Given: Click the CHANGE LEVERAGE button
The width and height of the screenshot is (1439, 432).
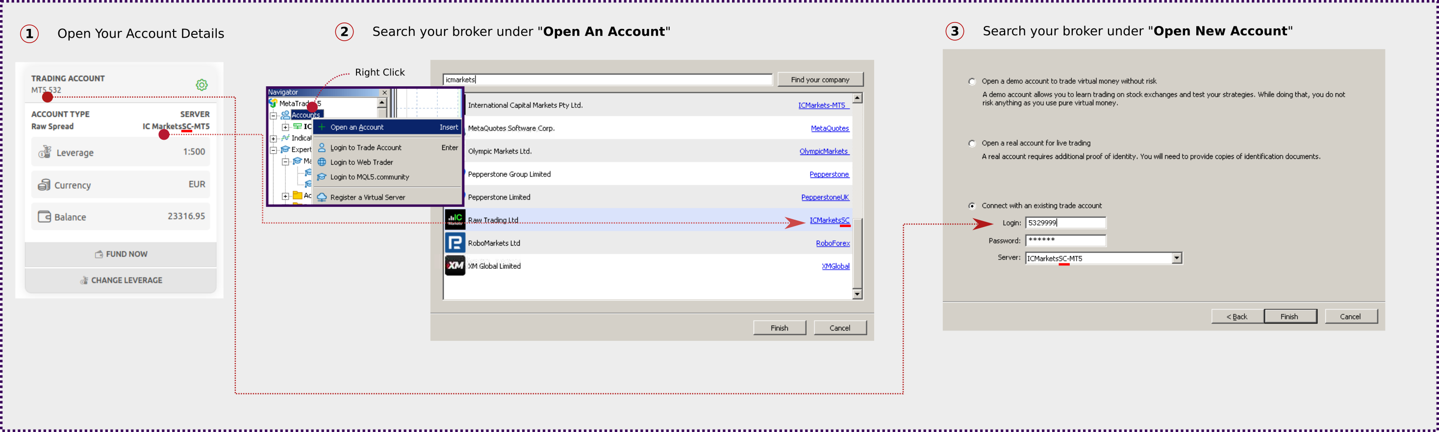Looking at the screenshot, I should pyautogui.click(x=121, y=280).
